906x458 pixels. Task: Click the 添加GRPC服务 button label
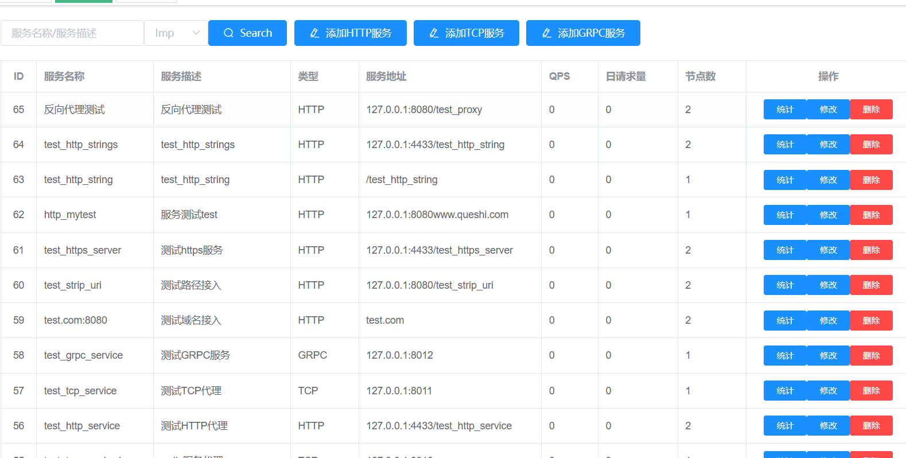tap(592, 33)
